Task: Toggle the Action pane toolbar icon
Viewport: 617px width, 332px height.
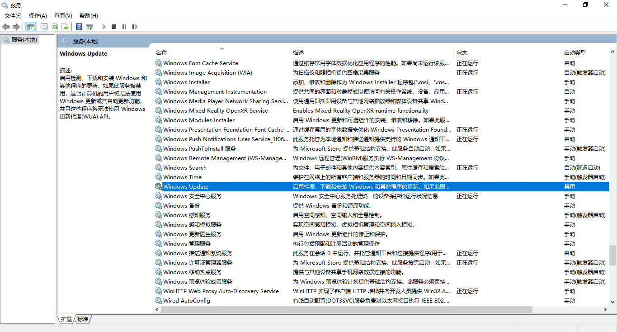Action: click(89, 27)
